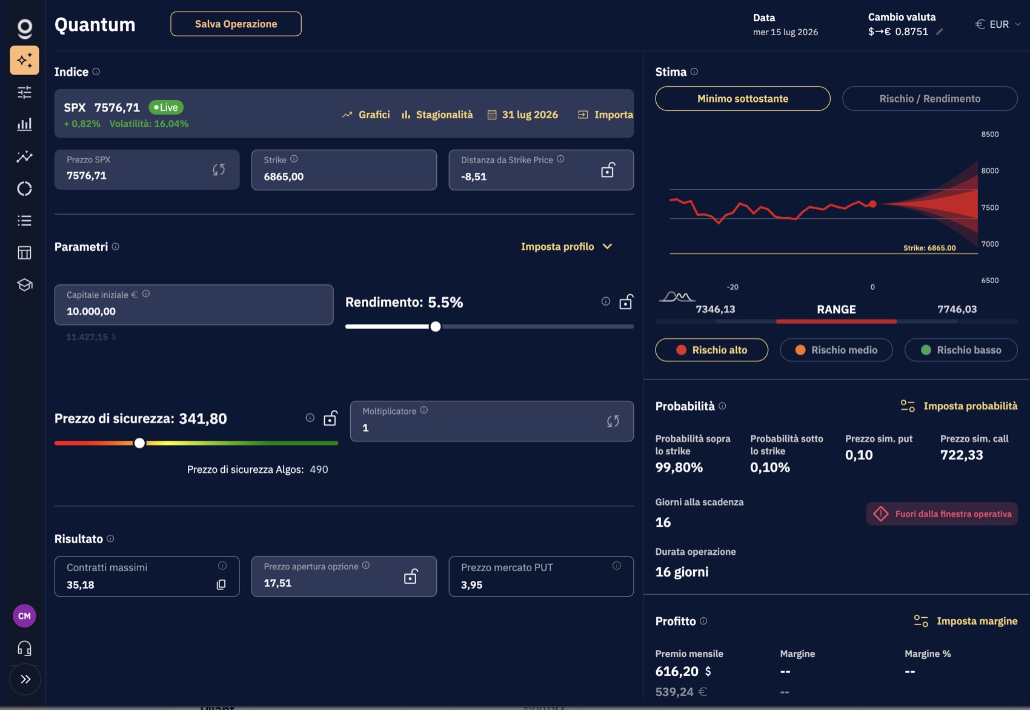Image resolution: width=1030 pixels, height=710 pixels.
Task: Click info icon beside Distanza da Strike Price
Action: [x=560, y=159]
